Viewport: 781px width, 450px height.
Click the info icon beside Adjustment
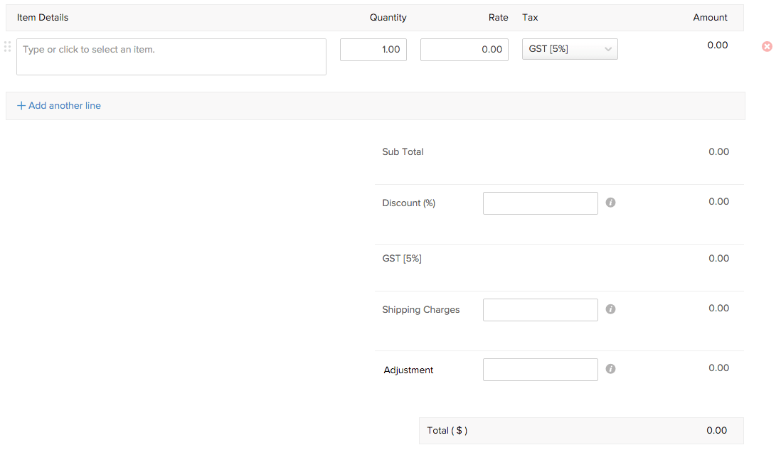[x=610, y=369]
